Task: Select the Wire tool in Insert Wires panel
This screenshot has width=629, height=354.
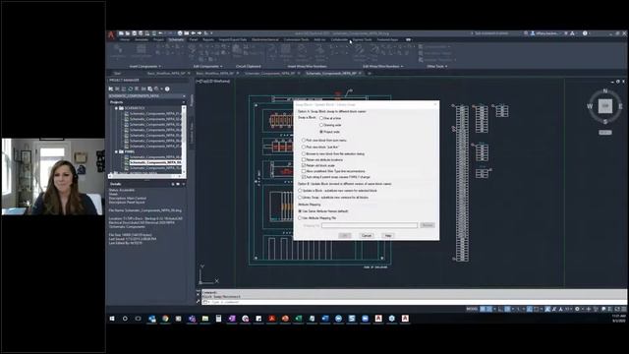Action: pyautogui.click(x=272, y=52)
